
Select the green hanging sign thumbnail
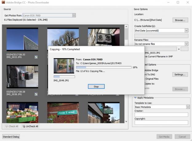[104, 112]
